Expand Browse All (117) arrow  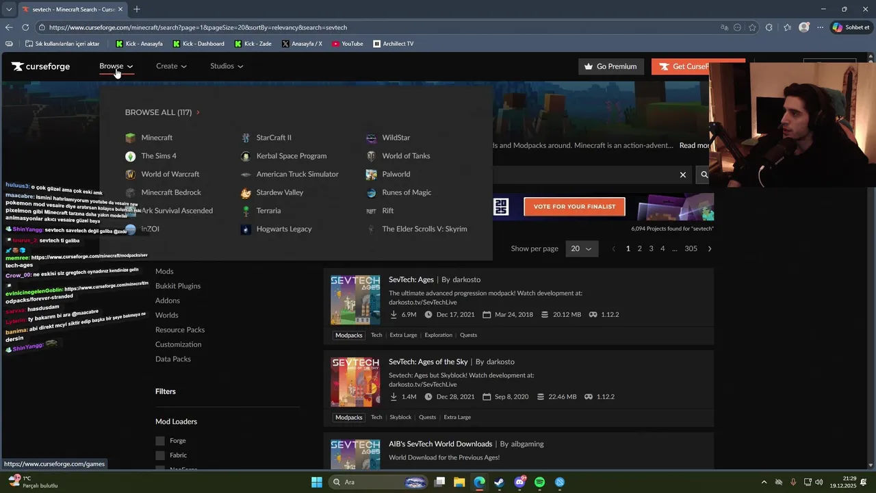[198, 112]
